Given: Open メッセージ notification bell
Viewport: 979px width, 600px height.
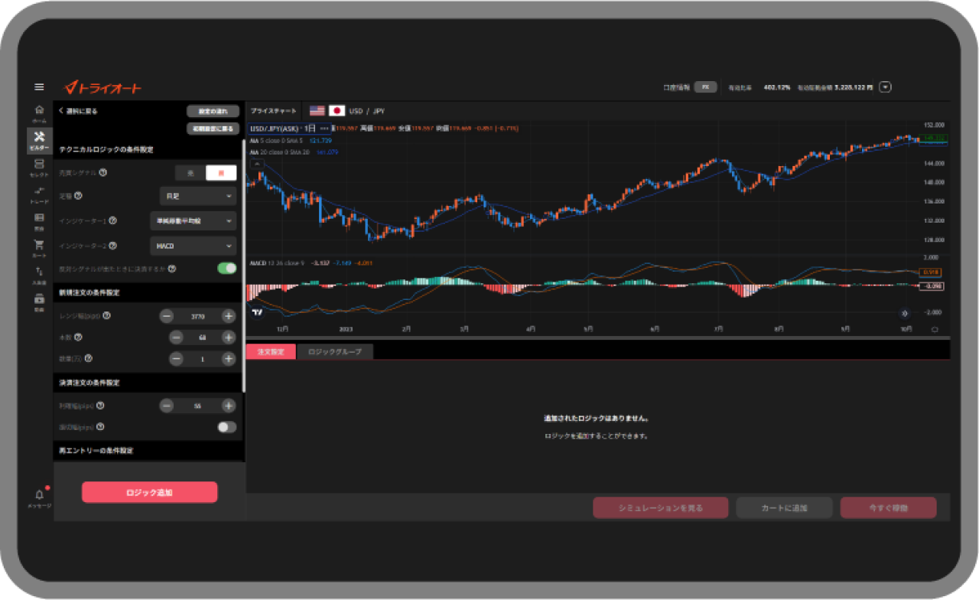Looking at the screenshot, I should (39, 498).
